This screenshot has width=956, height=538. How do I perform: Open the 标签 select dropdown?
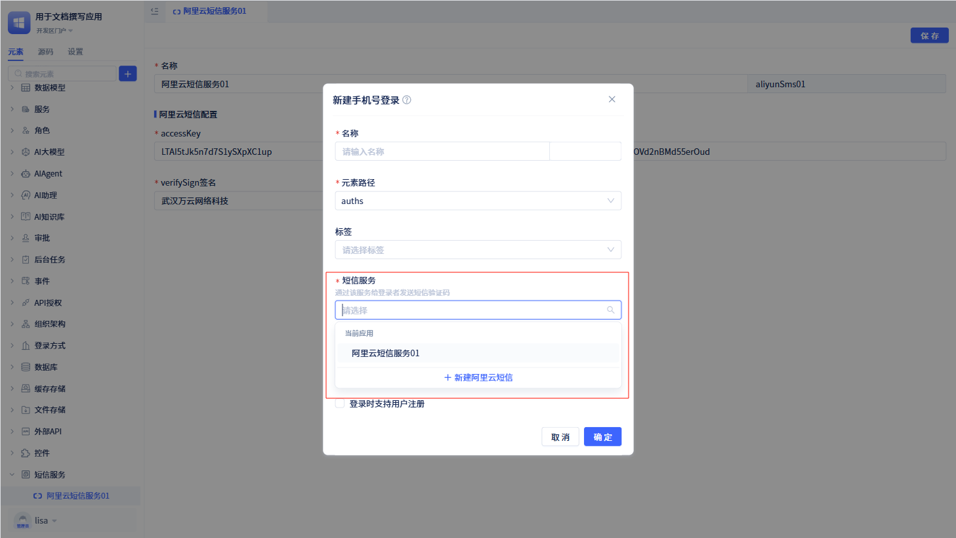point(478,249)
